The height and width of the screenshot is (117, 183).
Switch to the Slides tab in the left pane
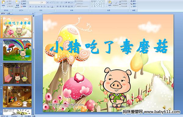click(x=3, y=13)
